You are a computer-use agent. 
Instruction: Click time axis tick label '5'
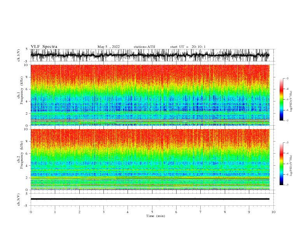(152, 212)
